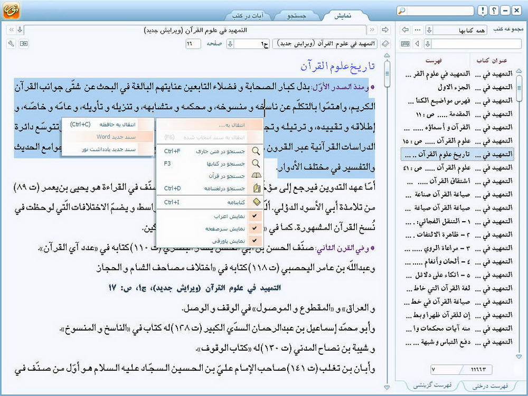The height and width of the screenshot is (396, 528).
Task: Click the three dots button in book panel
Action: (x=418, y=30)
